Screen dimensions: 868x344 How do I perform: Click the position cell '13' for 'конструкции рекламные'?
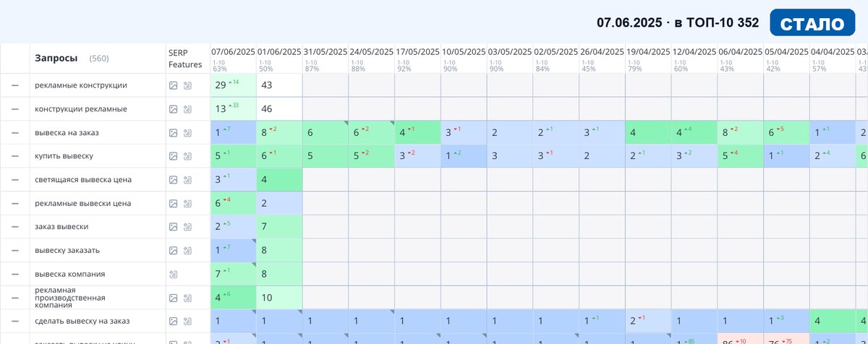[233, 109]
